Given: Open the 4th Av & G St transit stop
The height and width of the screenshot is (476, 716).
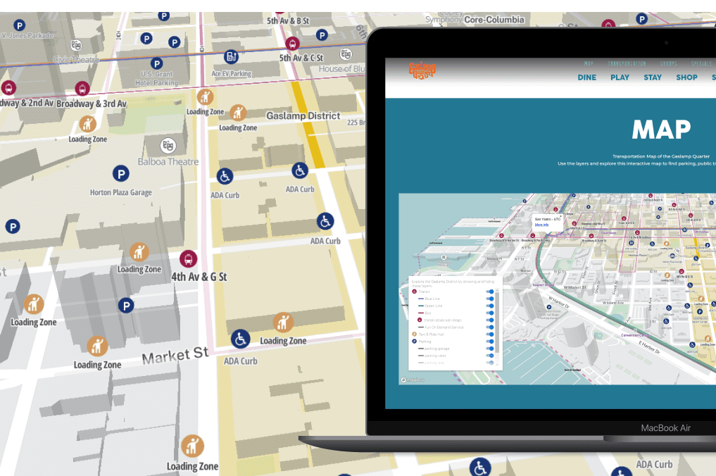Looking at the screenshot, I should coord(188,259).
